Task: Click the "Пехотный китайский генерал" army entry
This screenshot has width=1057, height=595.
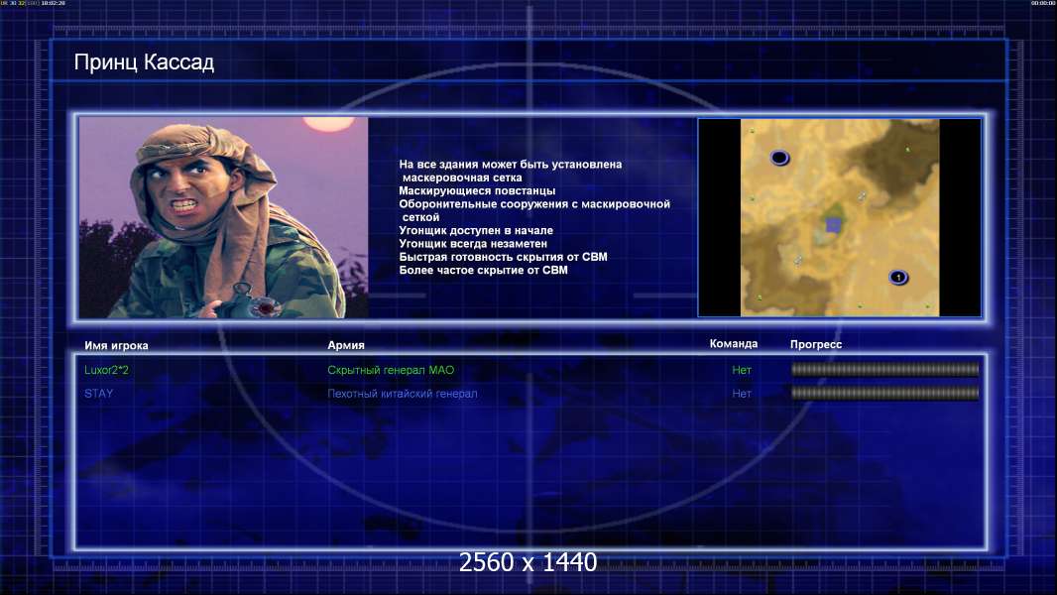Action: [x=403, y=394]
